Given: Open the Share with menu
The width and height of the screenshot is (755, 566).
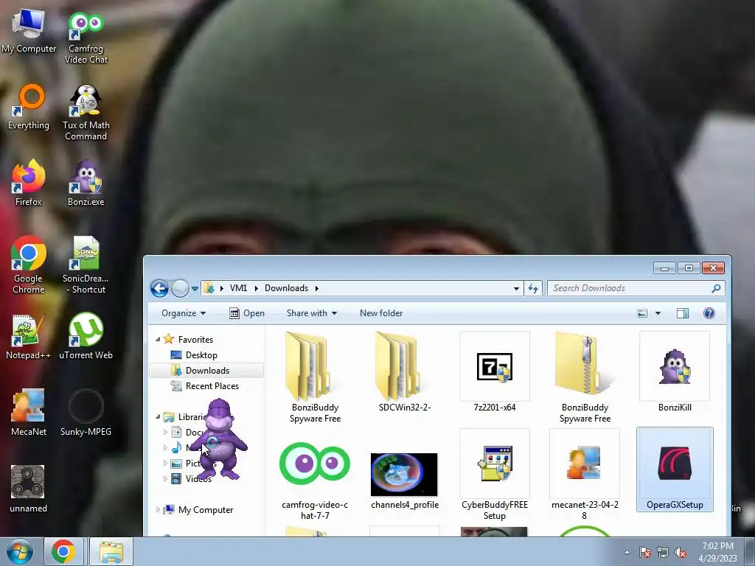Looking at the screenshot, I should tap(312, 313).
